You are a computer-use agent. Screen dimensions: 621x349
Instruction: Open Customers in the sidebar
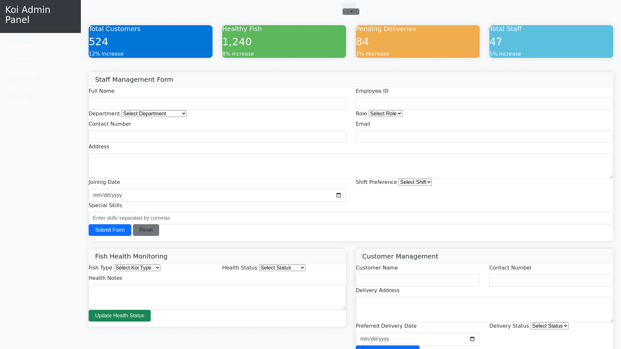22,59
